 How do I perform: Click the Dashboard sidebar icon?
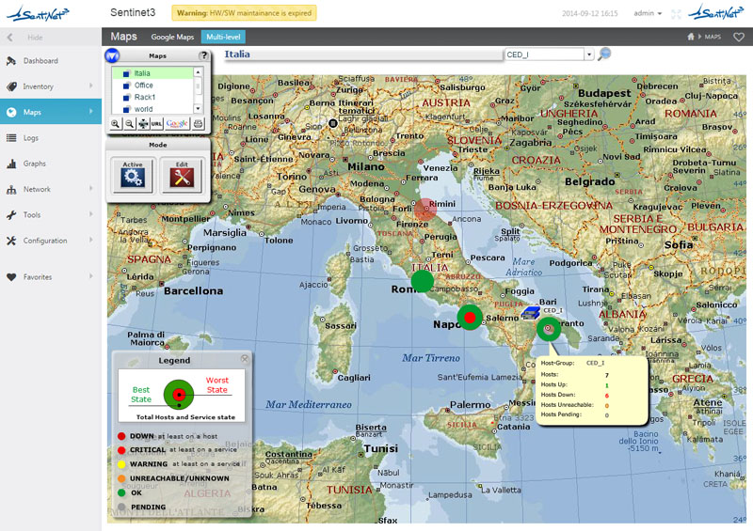click(11, 61)
